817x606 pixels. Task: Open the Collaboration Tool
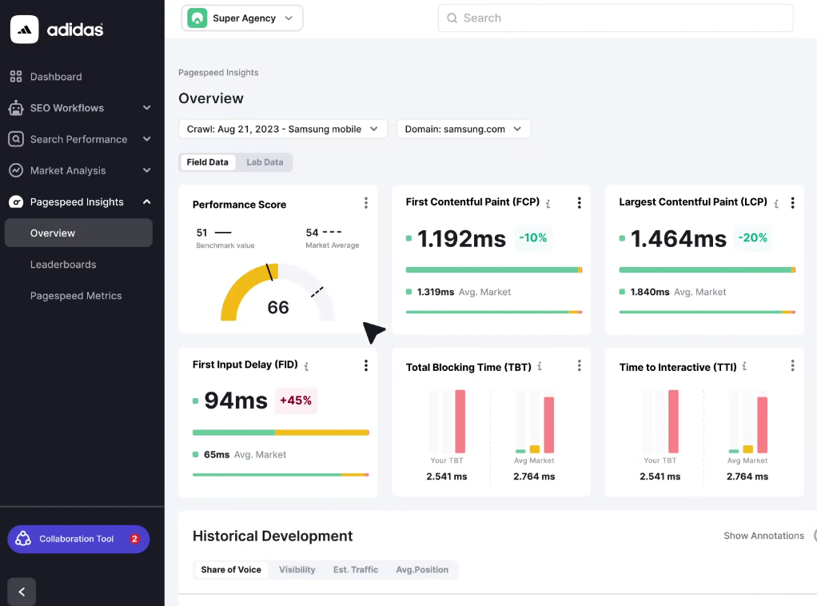click(x=78, y=539)
